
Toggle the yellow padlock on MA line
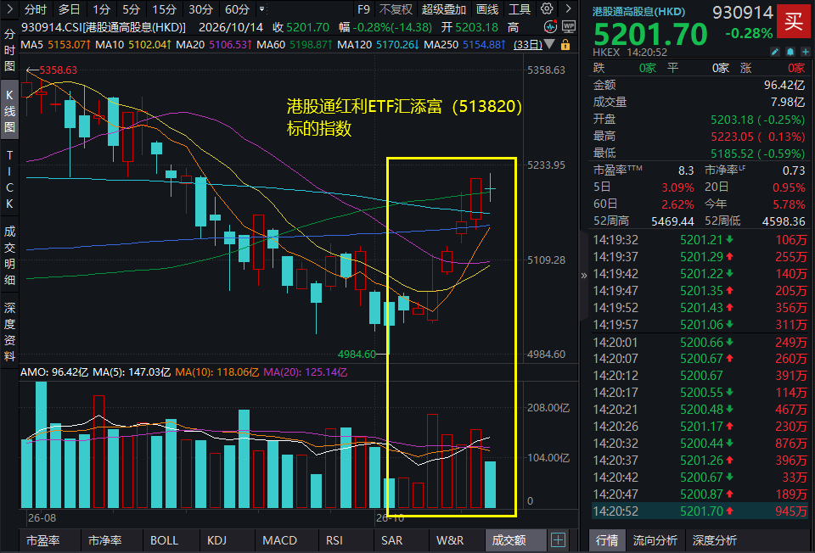pos(565,45)
